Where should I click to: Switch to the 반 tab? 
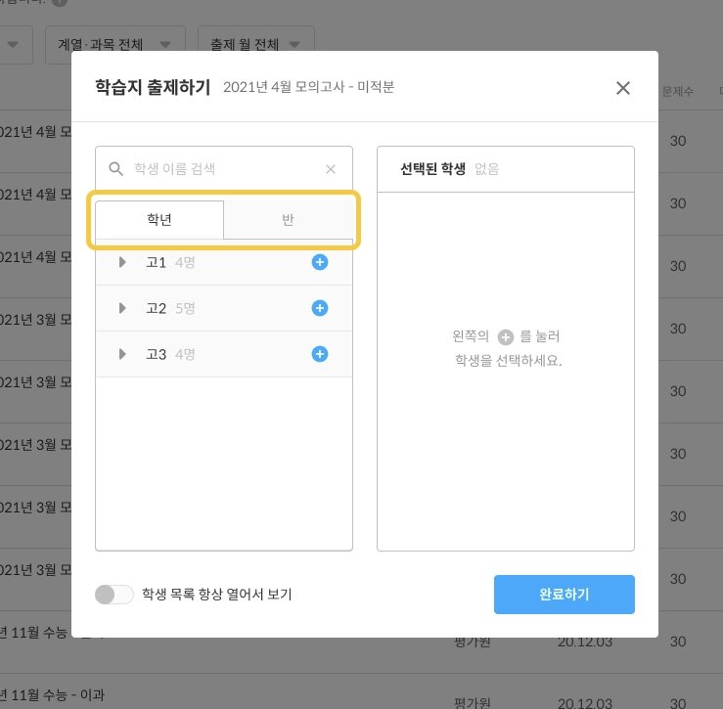click(289, 219)
